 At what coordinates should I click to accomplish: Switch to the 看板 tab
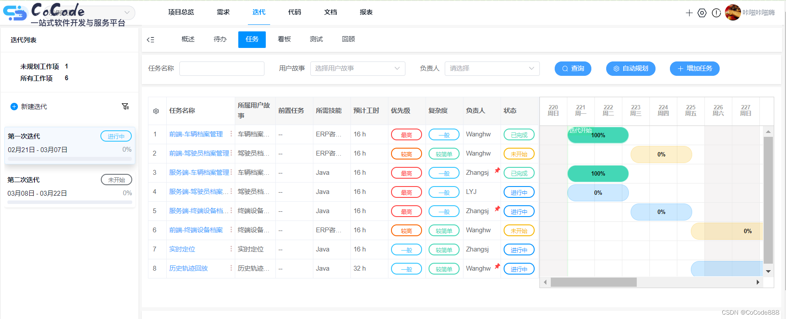click(284, 39)
